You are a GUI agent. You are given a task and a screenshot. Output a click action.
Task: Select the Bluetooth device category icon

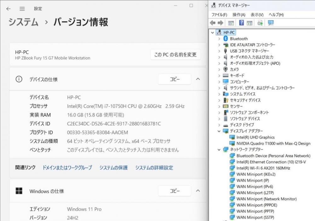(x=226, y=38)
